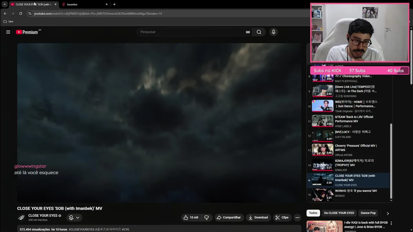Open options menu for YUQI video

click(x=391, y=223)
